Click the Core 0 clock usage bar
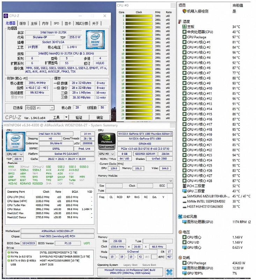 pos(139,16)
